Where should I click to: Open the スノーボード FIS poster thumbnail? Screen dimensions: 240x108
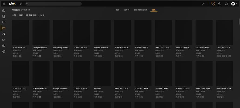pos(21,32)
